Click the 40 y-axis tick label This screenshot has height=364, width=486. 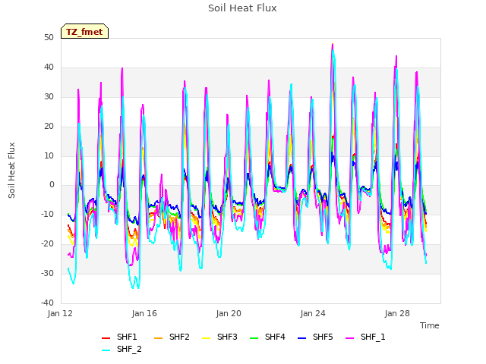[49, 67]
